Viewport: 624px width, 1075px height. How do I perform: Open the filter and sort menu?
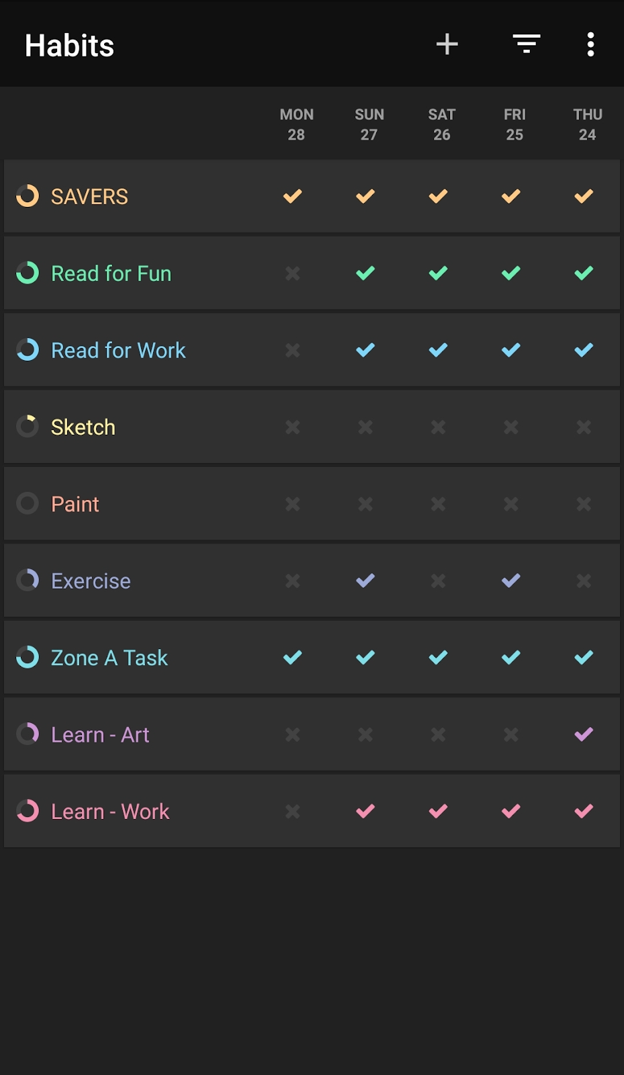(x=527, y=45)
